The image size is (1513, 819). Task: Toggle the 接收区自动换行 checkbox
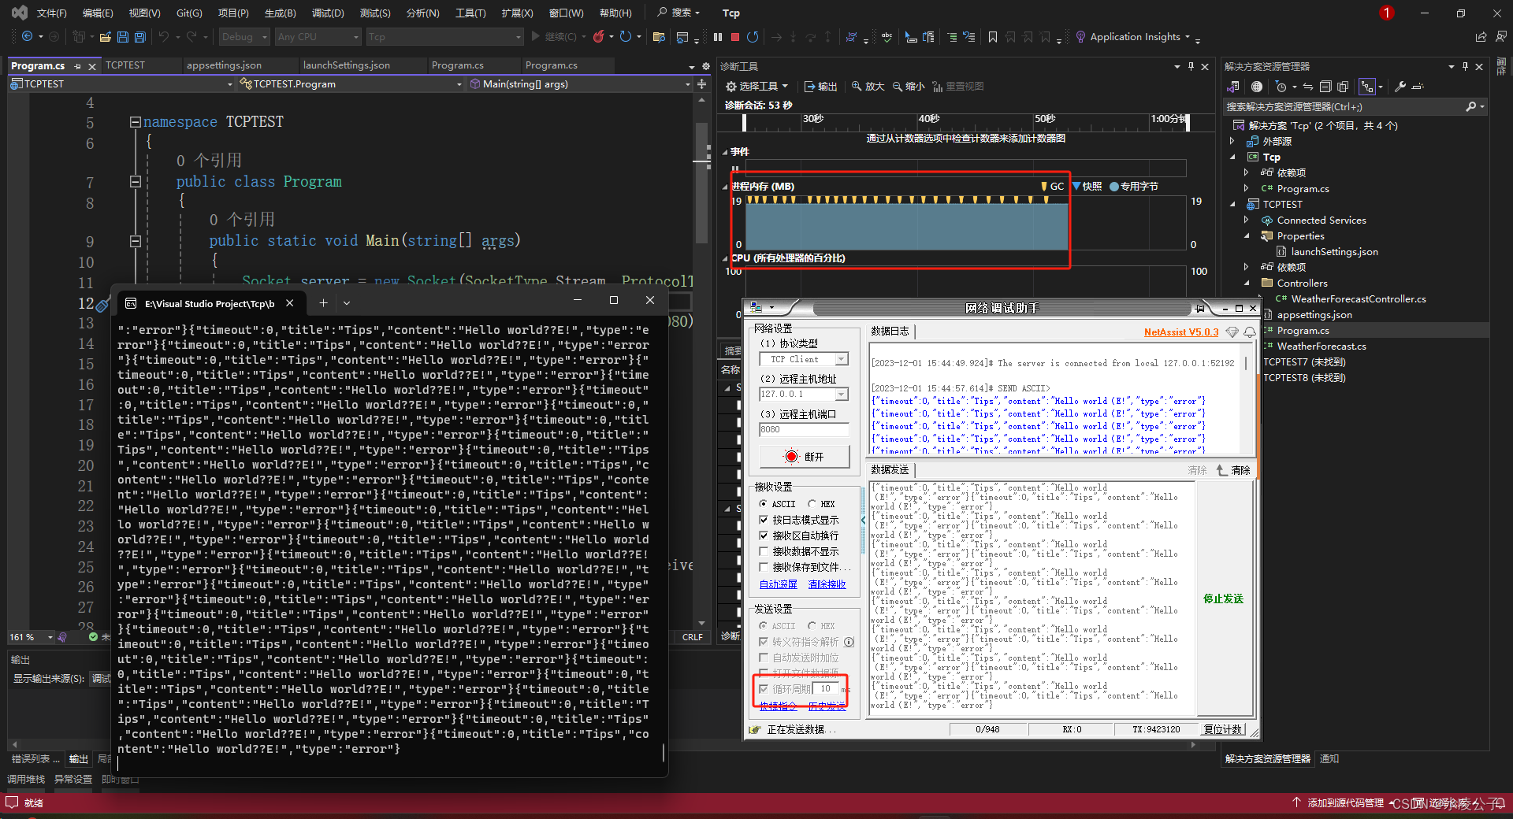point(764,535)
